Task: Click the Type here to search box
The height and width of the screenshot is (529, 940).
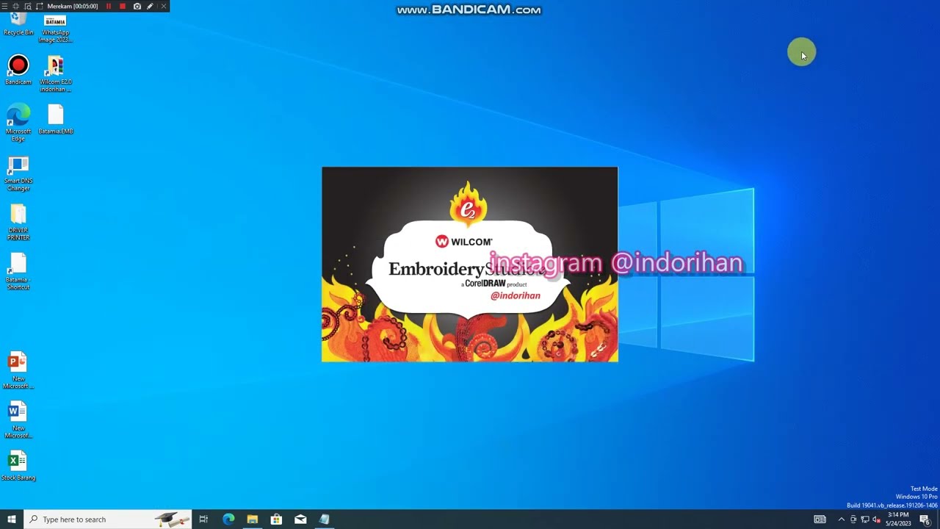Action: (x=108, y=519)
